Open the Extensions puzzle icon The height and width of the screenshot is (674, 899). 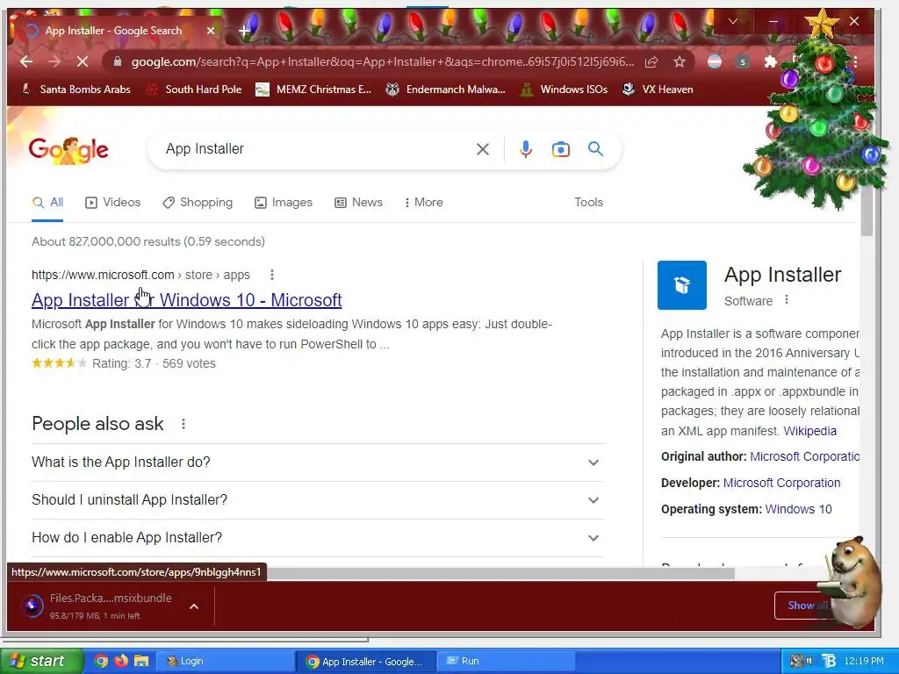tap(771, 62)
